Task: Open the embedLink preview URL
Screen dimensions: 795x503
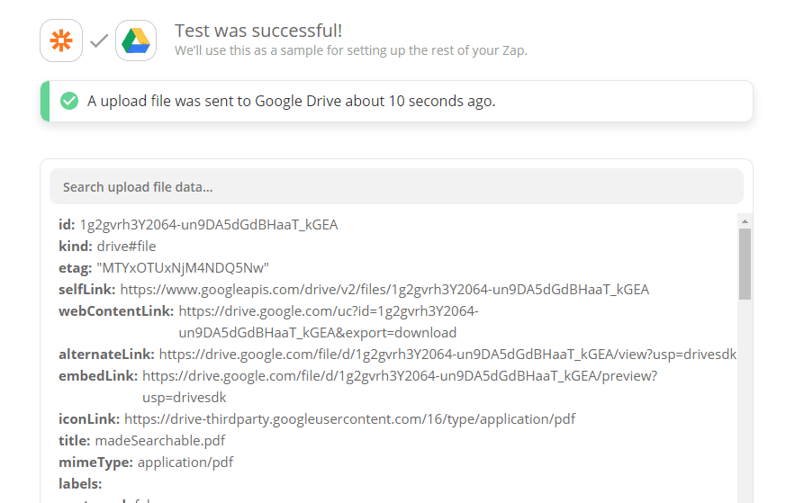Action: click(399, 376)
